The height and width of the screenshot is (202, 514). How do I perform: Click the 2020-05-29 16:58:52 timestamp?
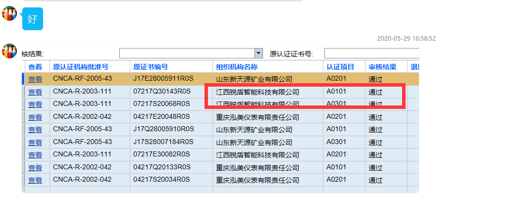(x=406, y=38)
